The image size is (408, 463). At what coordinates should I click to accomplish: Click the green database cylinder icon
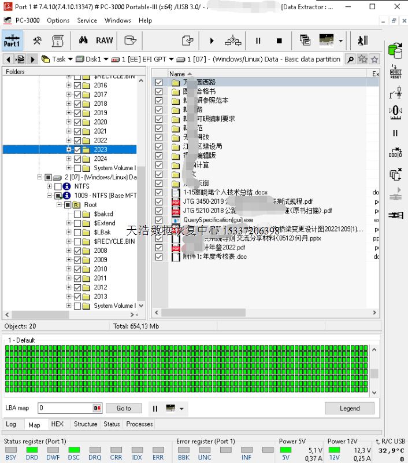point(395,51)
